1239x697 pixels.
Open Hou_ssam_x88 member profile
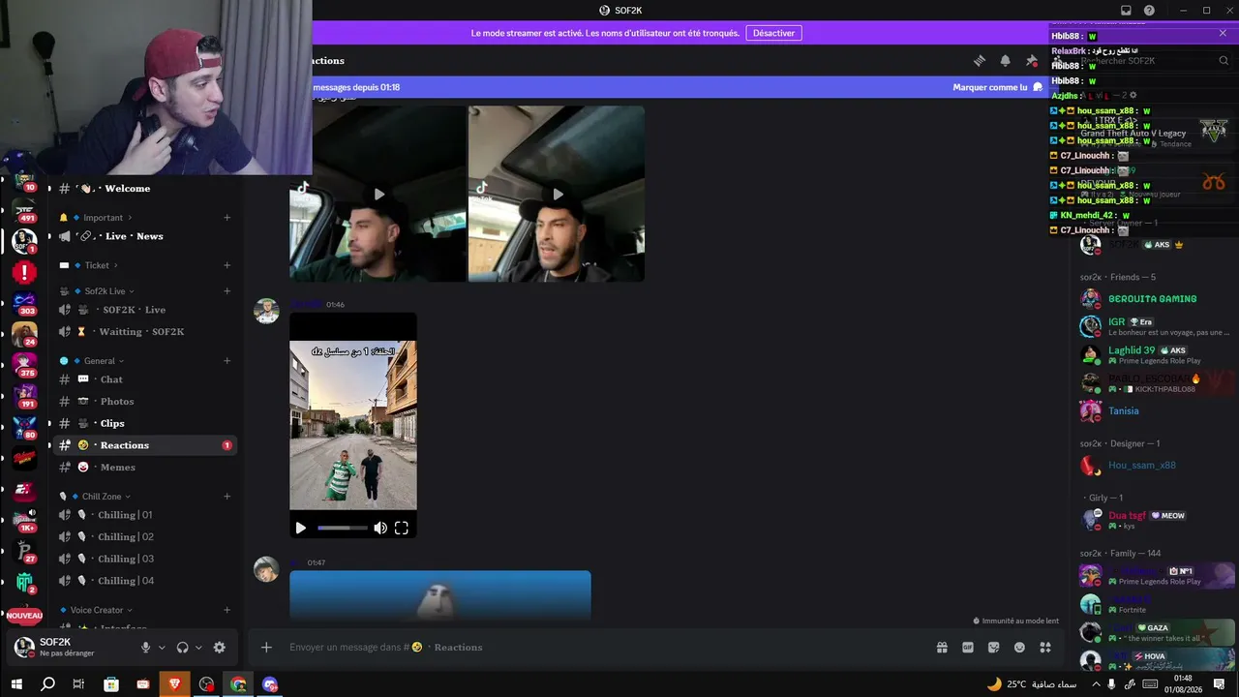point(1157,466)
